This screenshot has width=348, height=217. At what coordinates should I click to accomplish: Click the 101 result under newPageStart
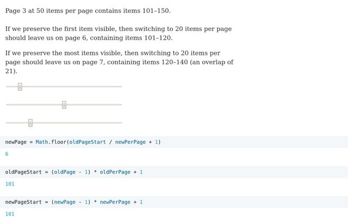[9, 214]
